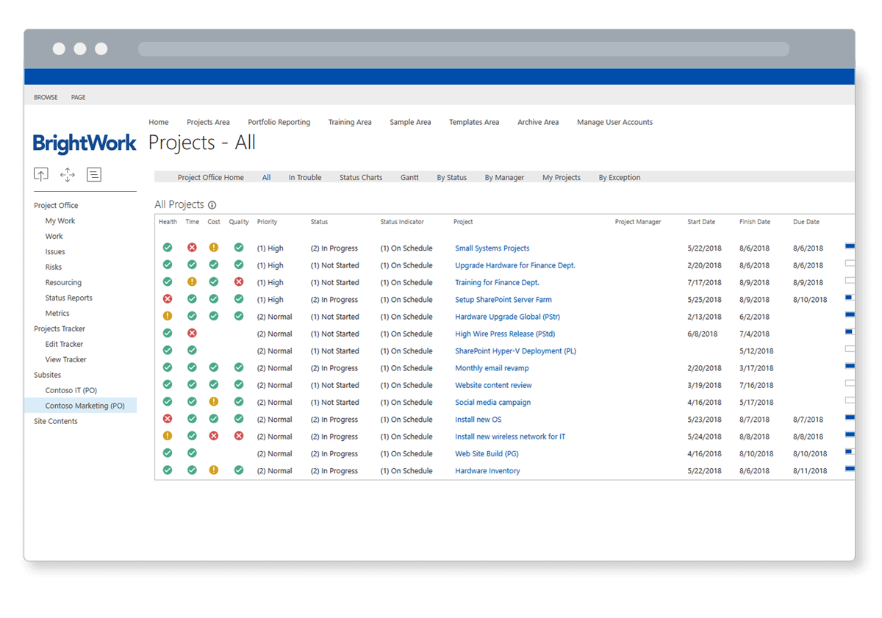This screenshot has height=618, width=882.
Task: Go to Portfolio Reporting from top navigation
Action: coord(279,122)
